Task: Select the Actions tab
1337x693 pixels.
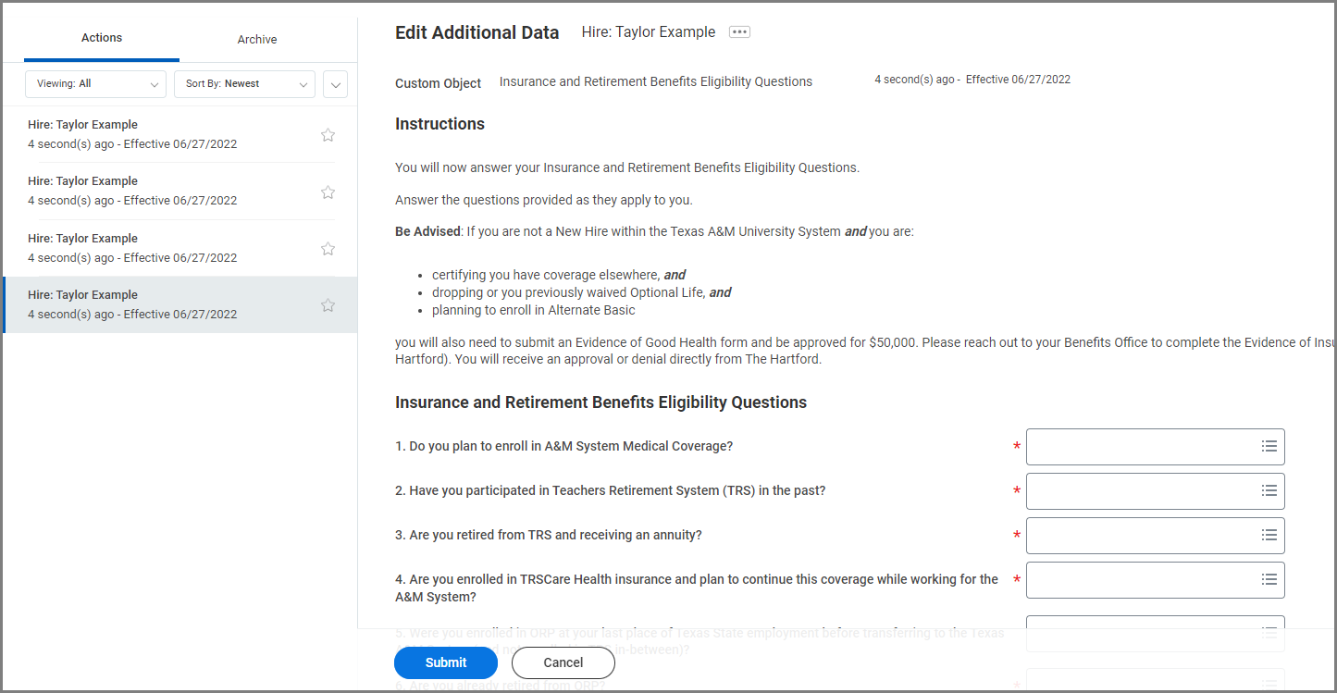Action: (x=102, y=38)
